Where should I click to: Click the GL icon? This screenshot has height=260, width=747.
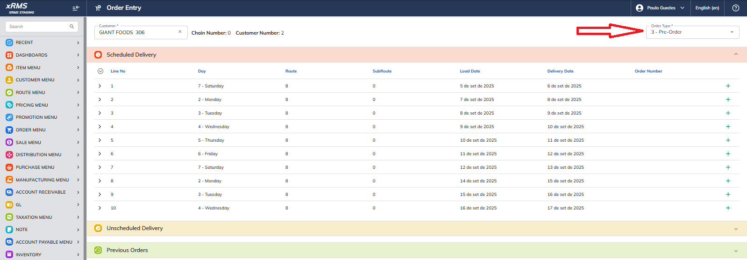(x=9, y=205)
